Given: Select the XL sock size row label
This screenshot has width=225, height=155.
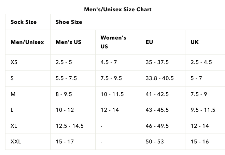Looking at the screenshot, I should pyautogui.click(x=14, y=126).
